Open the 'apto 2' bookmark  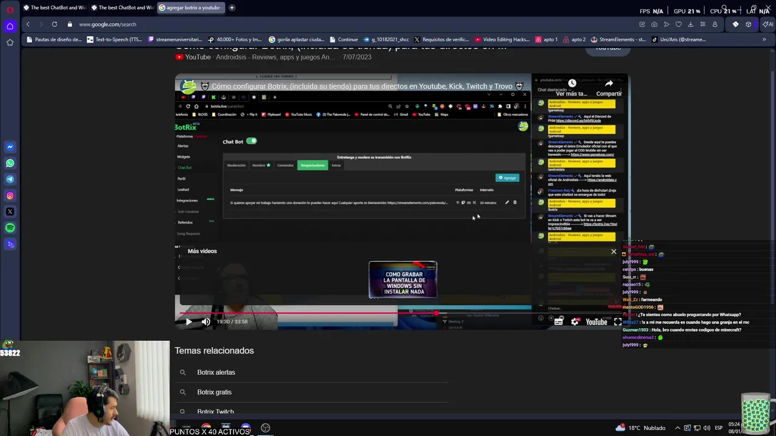(575, 39)
